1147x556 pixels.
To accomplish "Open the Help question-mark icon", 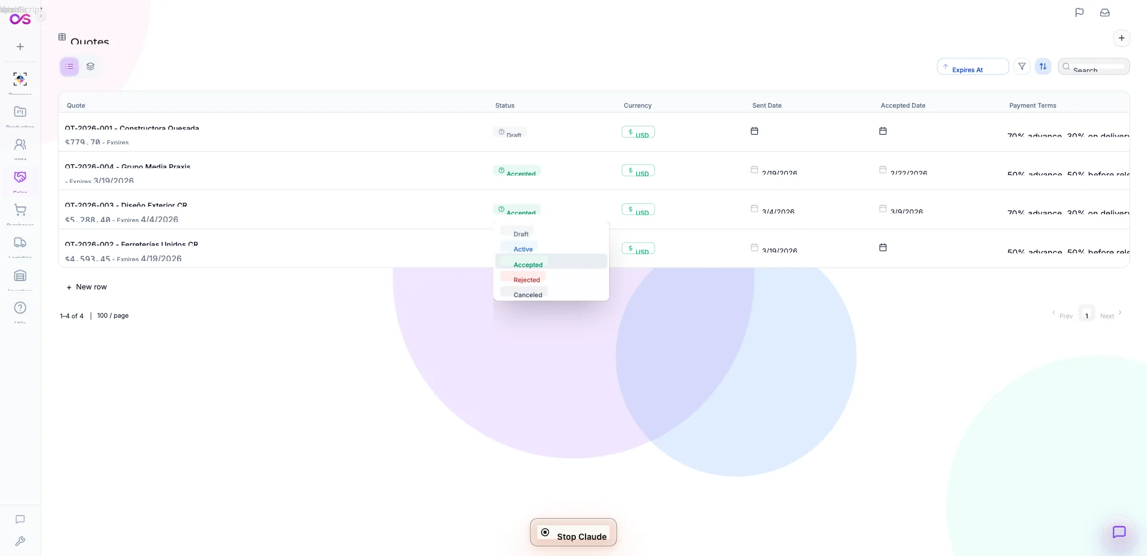I will point(20,307).
